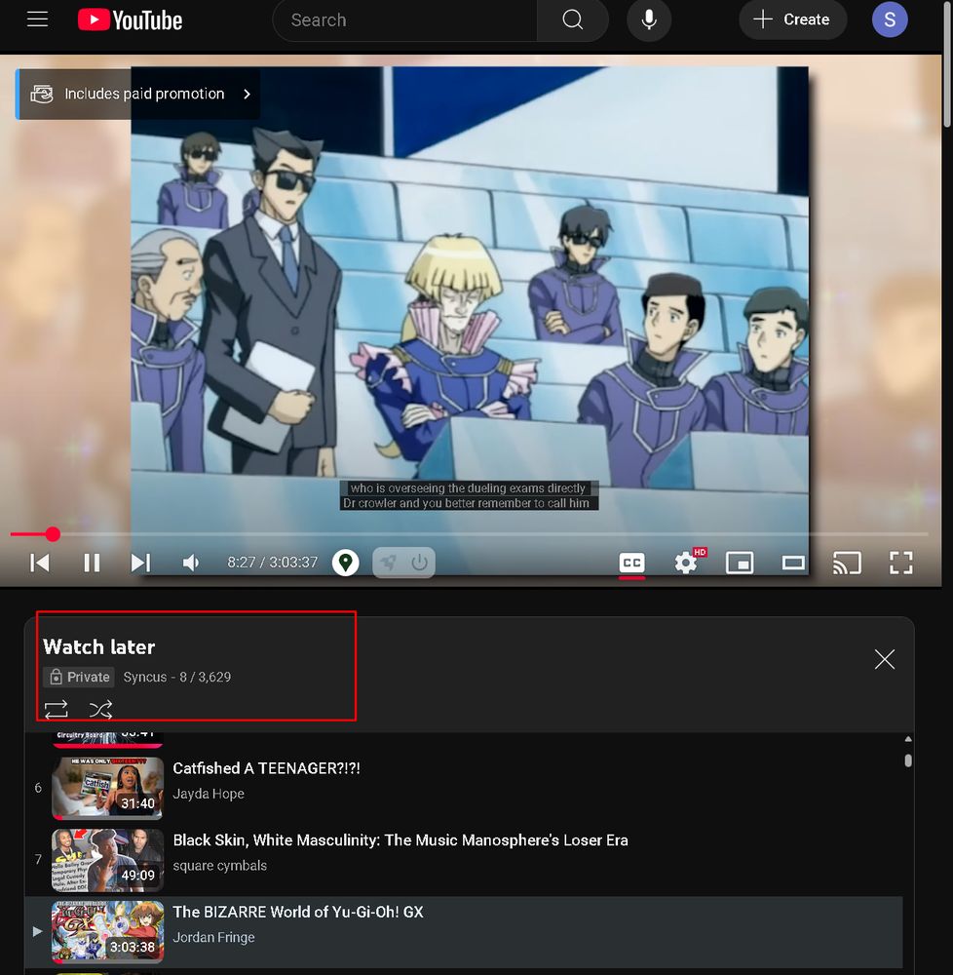Click the Search input field

click(405, 19)
